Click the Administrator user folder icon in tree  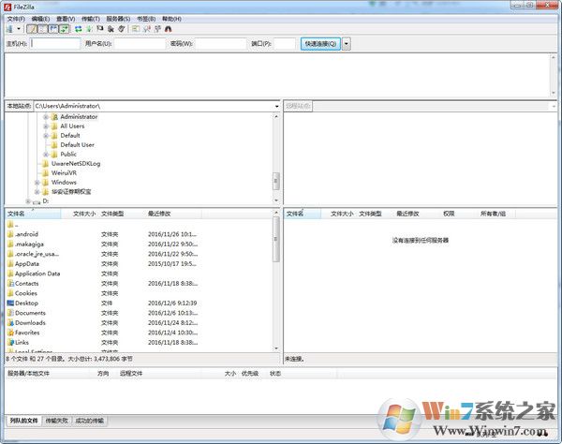point(54,116)
